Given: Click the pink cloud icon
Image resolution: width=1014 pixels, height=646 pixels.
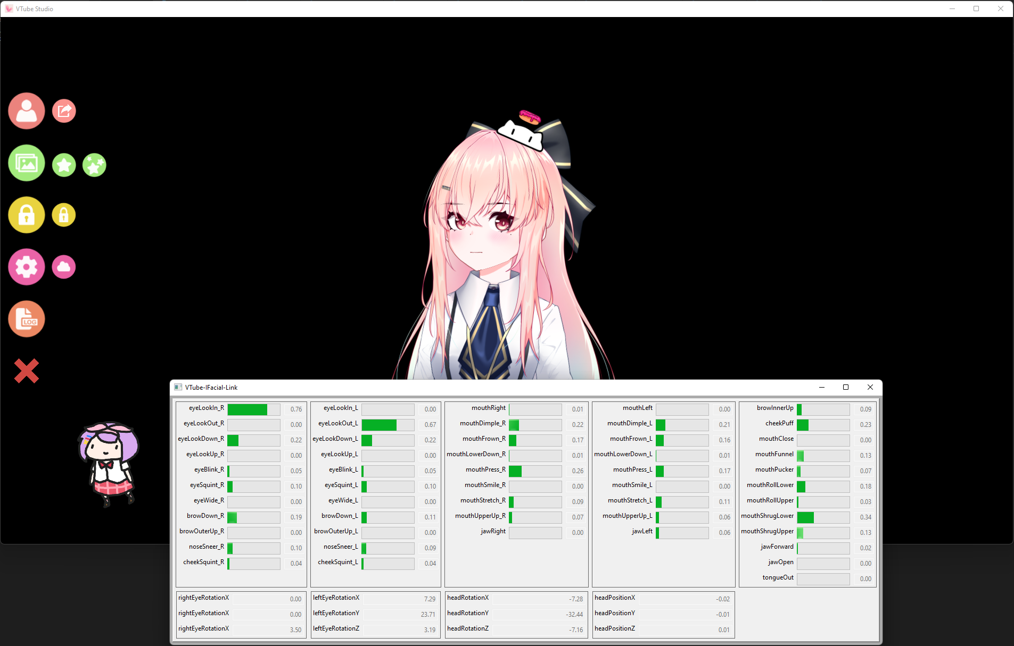Looking at the screenshot, I should pyautogui.click(x=64, y=267).
